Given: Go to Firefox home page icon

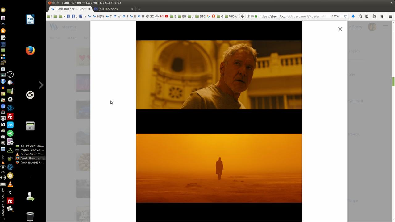Looking at the screenshot, I should click(x=382, y=16).
